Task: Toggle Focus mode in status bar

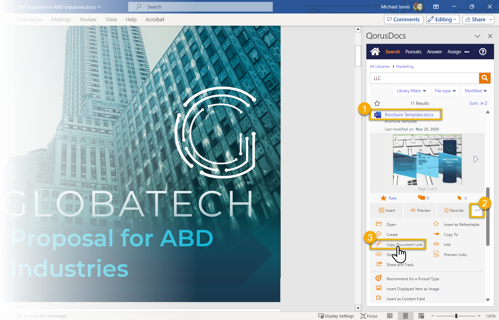Action: [x=369, y=316]
